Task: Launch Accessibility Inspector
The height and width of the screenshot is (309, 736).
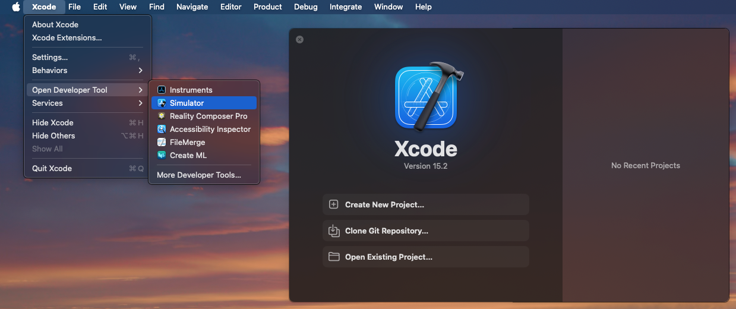Action: (x=204, y=129)
